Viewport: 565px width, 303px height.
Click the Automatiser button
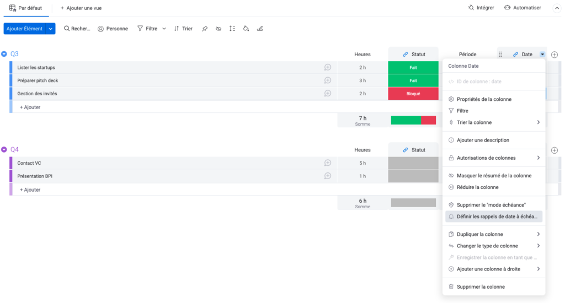523,8
